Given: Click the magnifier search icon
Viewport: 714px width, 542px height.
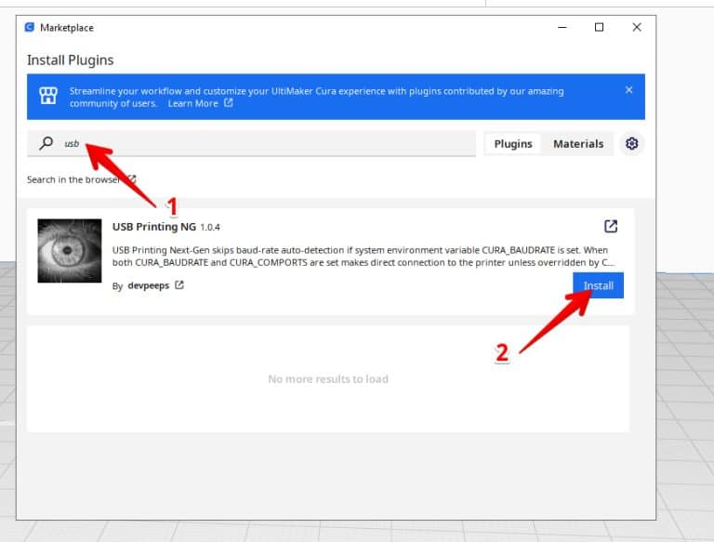Looking at the screenshot, I should point(46,143).
